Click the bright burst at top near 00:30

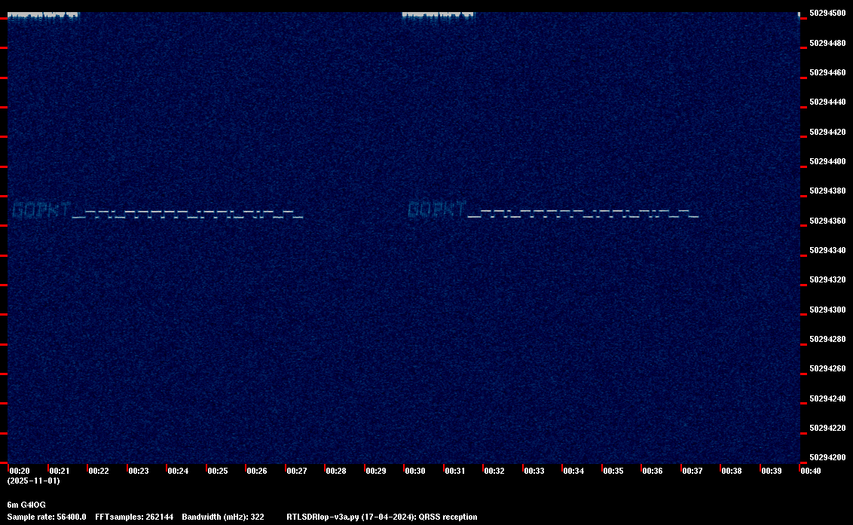[439, 17]
